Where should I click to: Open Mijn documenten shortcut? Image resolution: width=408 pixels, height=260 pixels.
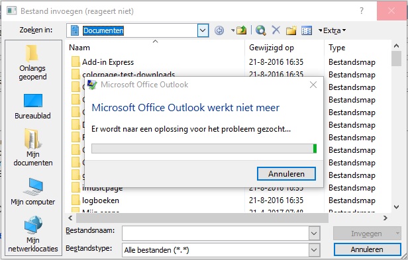tap(33, 148)
